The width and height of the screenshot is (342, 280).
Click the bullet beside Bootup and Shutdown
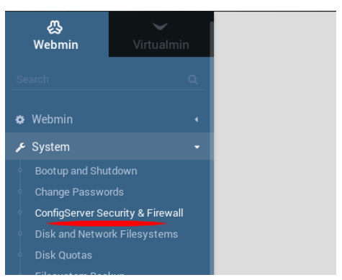pyautogui.click(x=20, y=171)
